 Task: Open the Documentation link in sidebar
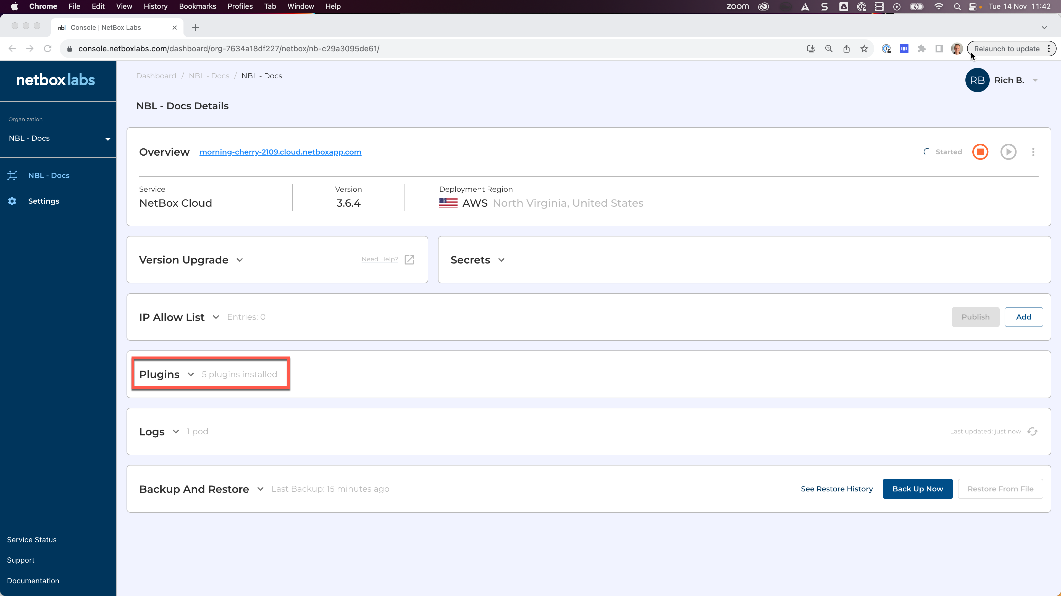pos(33,581)
